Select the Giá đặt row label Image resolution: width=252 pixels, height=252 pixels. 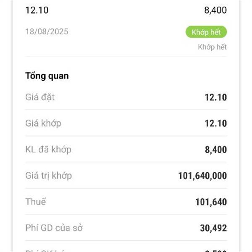click(40, 97)
